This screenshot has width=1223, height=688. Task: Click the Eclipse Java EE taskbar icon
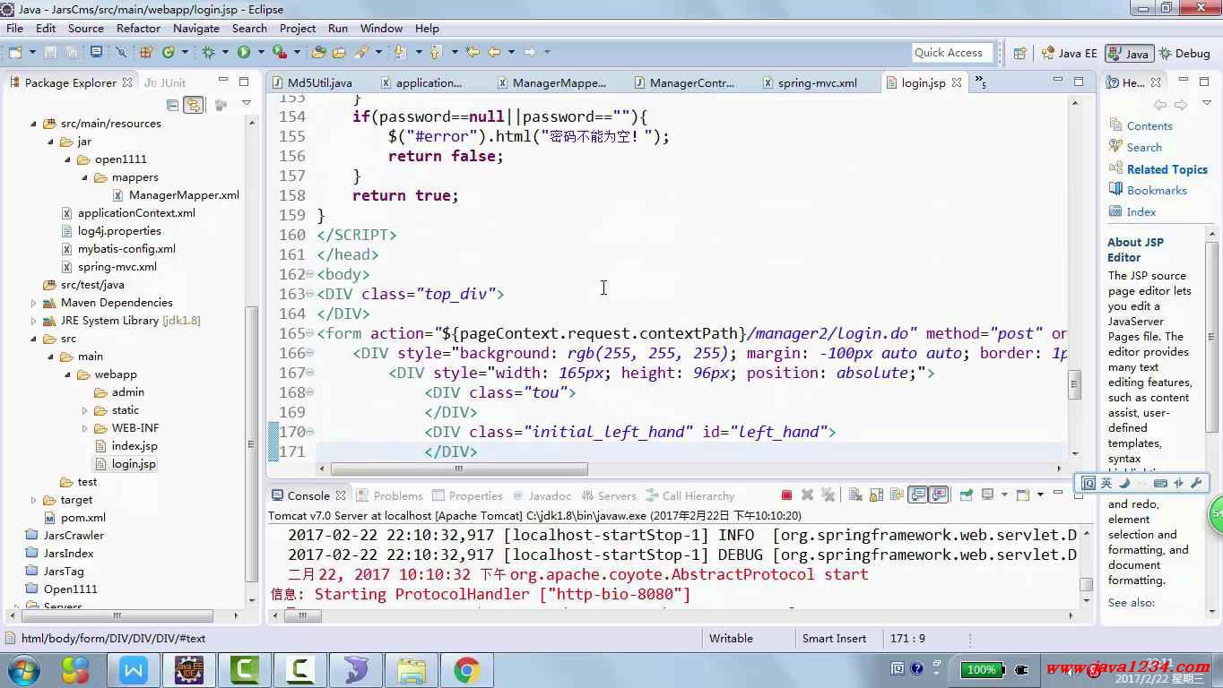tap(189, 669)
